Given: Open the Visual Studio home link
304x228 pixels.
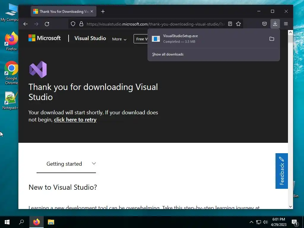Looking at the screenshot, I should pyautogui.click(x=90, y=38).
